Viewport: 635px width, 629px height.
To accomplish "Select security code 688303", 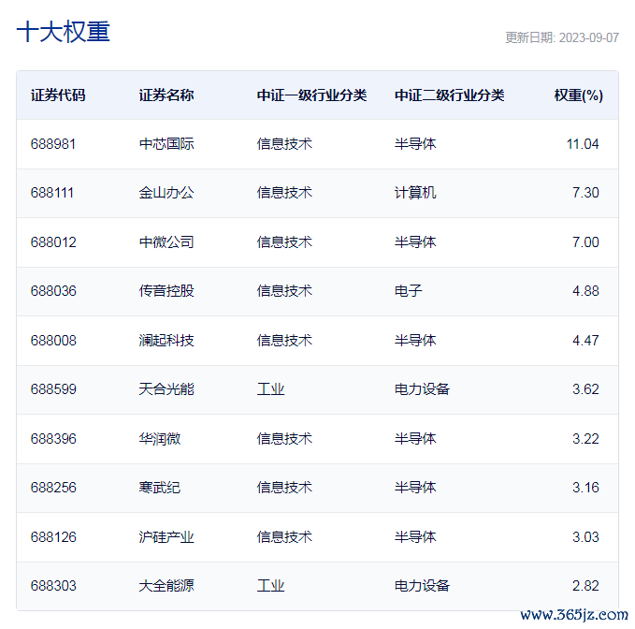I will pyautogui.click(x=53, y=586).
